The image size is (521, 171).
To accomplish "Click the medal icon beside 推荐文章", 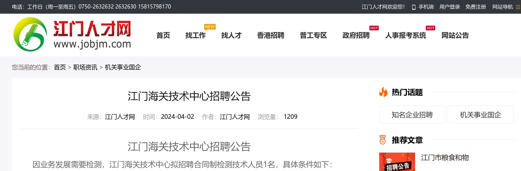I will click(x=383, y=140).
